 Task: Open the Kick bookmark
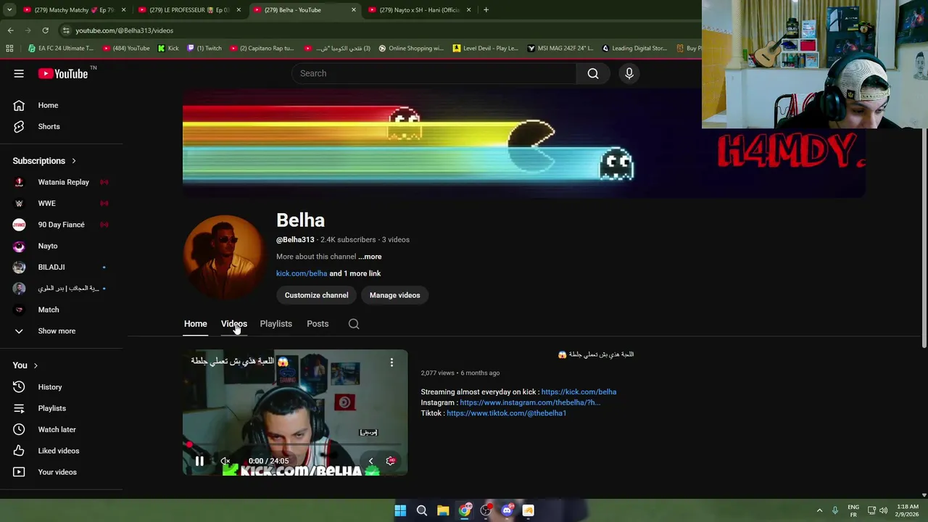pyautogui.click(x=168, y=49)
